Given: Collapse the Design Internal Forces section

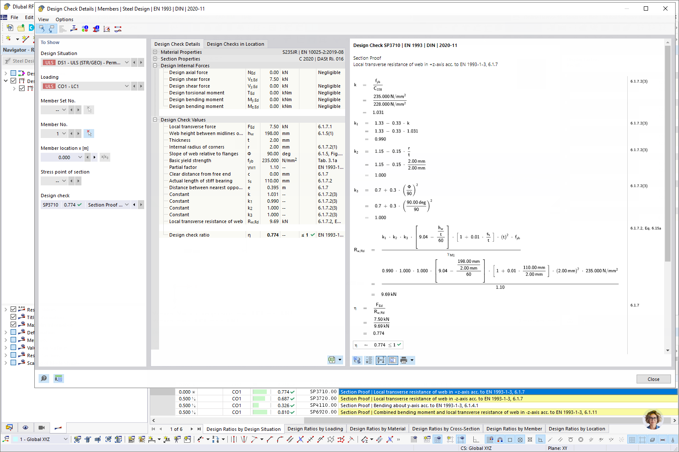Looking at the screenshot, I should pos(155,66).
